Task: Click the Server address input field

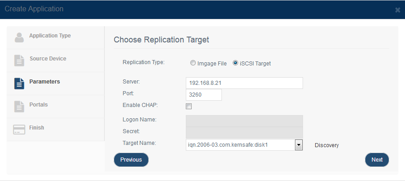Action: pos(244,83)
